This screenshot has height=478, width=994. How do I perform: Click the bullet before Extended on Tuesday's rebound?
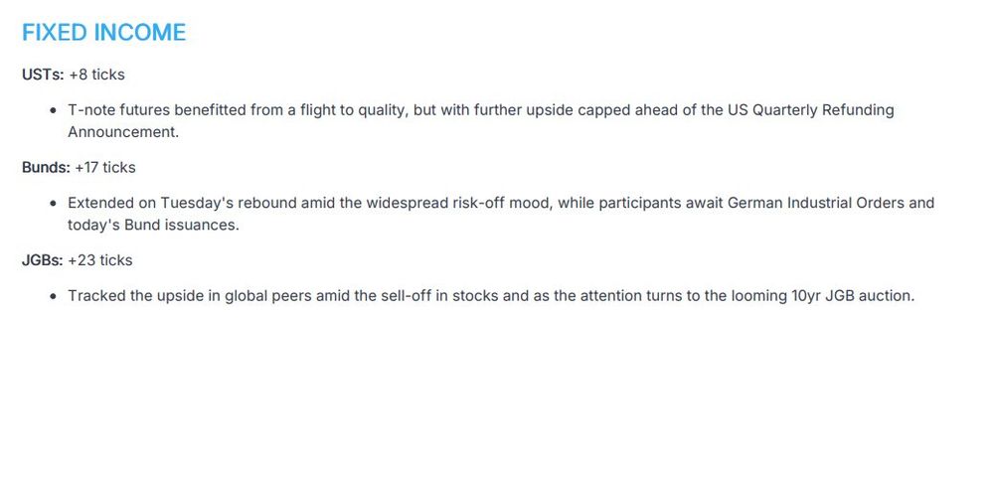click(x=54, y=204)
